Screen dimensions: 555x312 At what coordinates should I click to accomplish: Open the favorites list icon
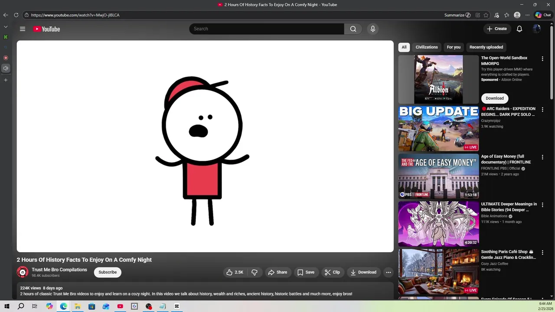click(x=506, y=15)
